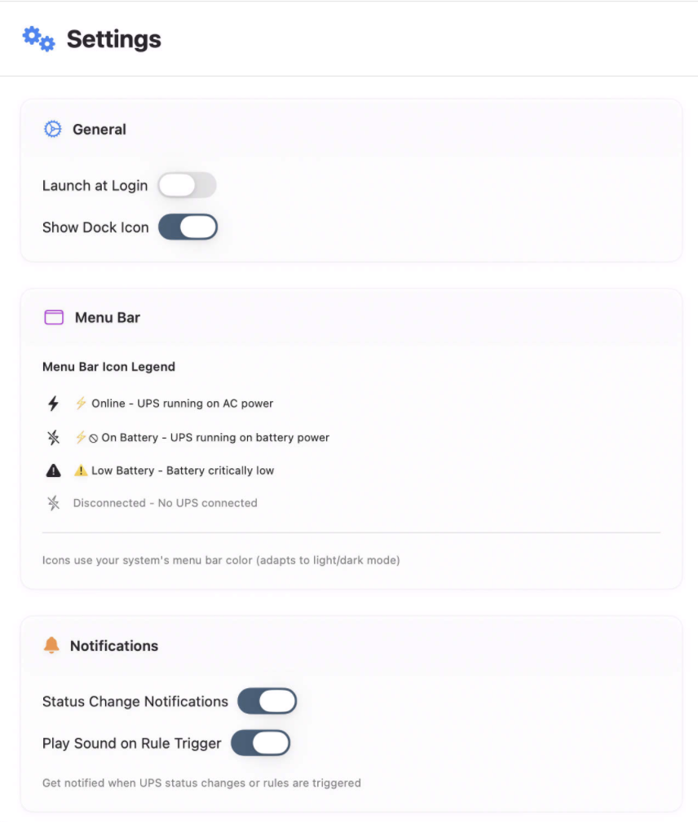Click the Launch at Login label
The image size is (698, 822).
95,185
